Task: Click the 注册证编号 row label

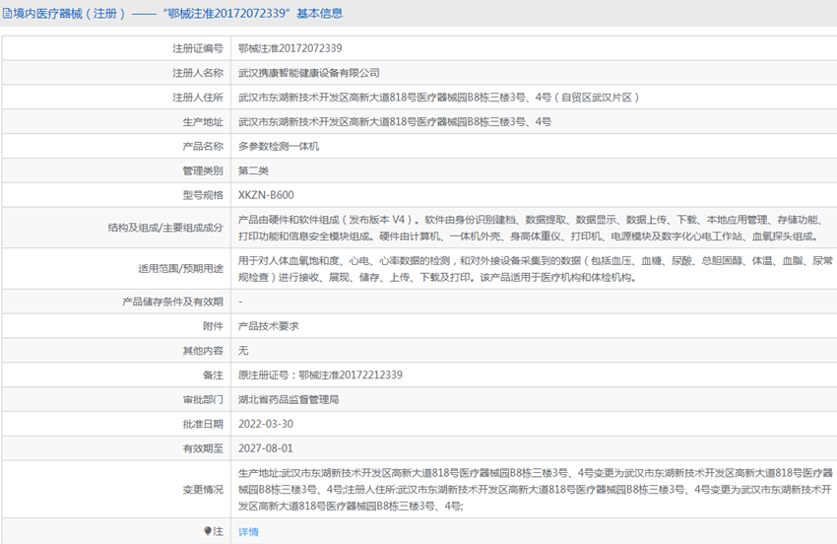Action: tap(197, 48)
